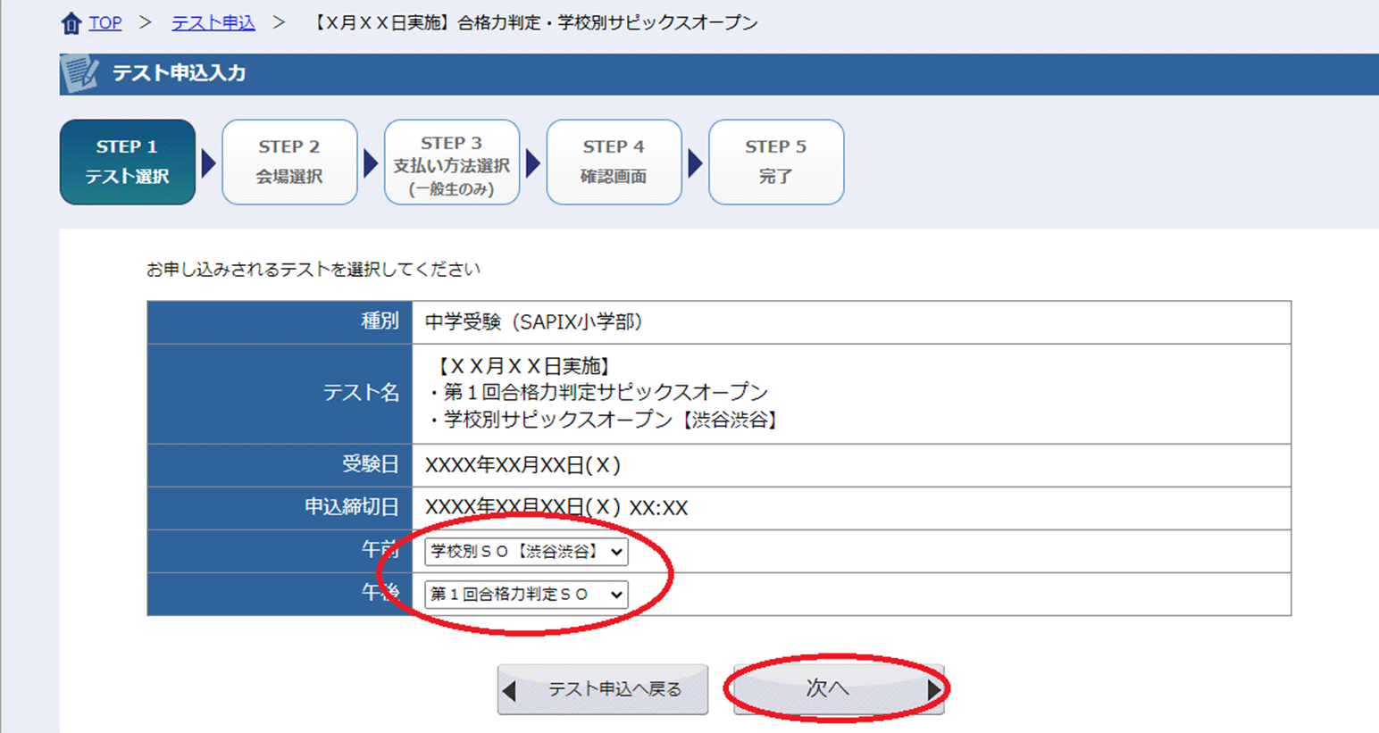Click the arrow icon between STEP 3 and STEP 4
The image size is (1379, 733).
pos(532,162)
